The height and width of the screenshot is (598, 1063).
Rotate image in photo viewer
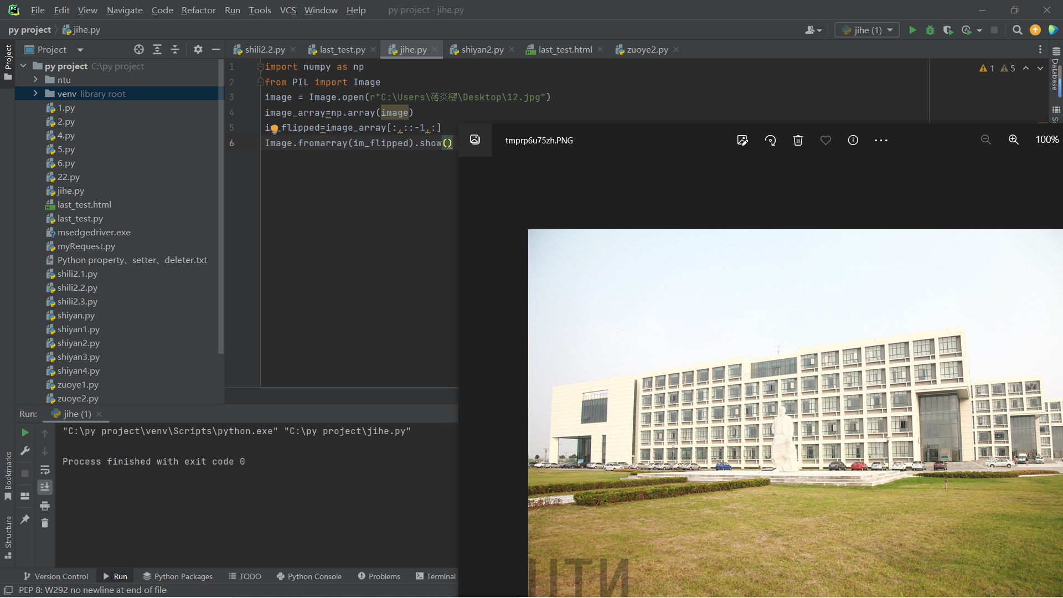coord(770,140)
